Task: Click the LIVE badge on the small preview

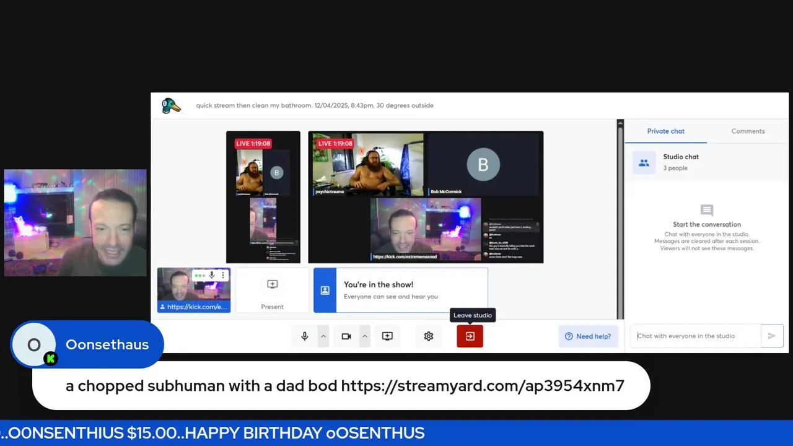Action: click(253, 144)
